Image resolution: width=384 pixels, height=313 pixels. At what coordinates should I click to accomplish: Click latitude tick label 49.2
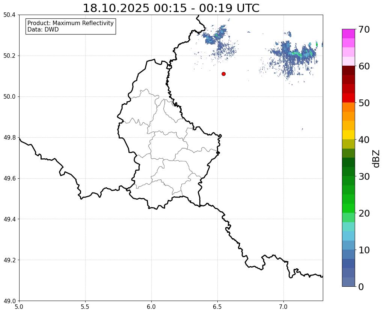[9, 260]
